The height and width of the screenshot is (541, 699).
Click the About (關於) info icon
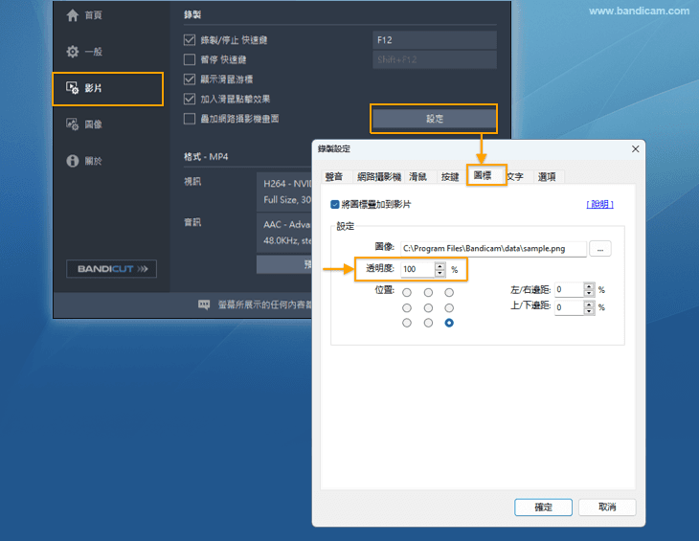73,161
